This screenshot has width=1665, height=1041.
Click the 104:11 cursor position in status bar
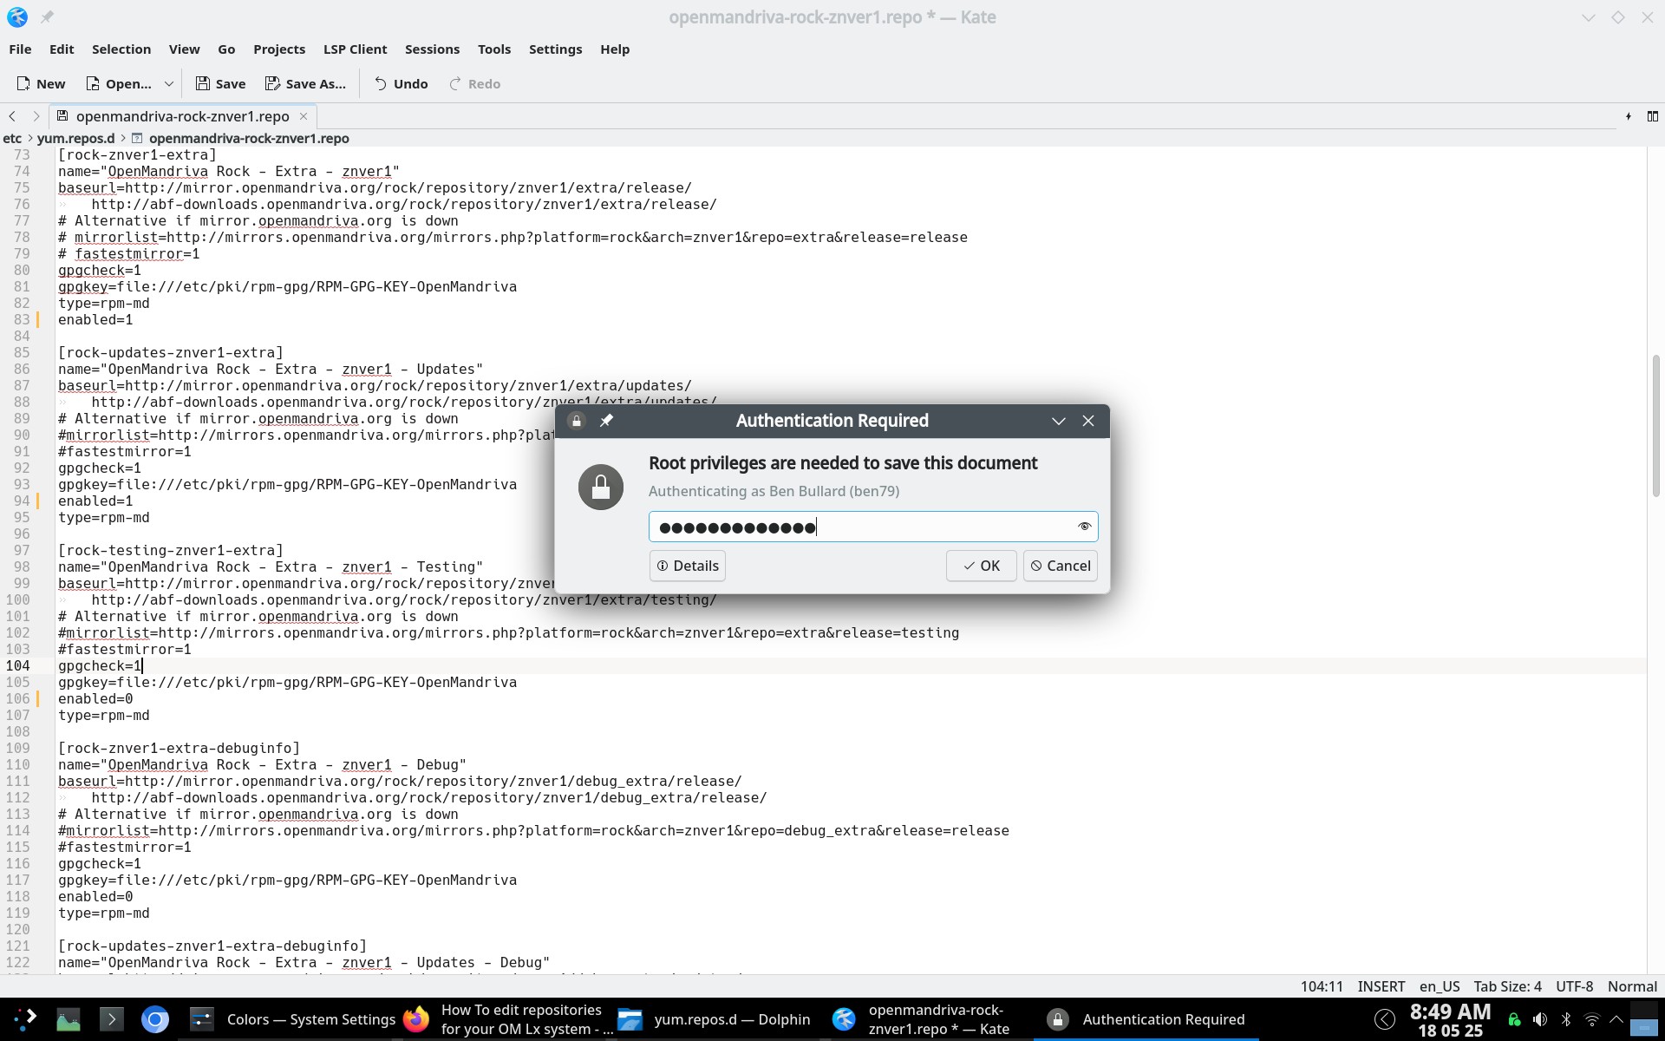tap(1322, 986)
